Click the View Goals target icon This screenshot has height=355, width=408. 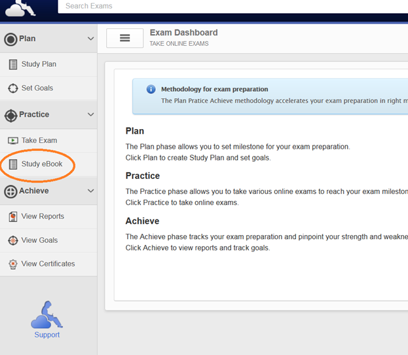12,240
